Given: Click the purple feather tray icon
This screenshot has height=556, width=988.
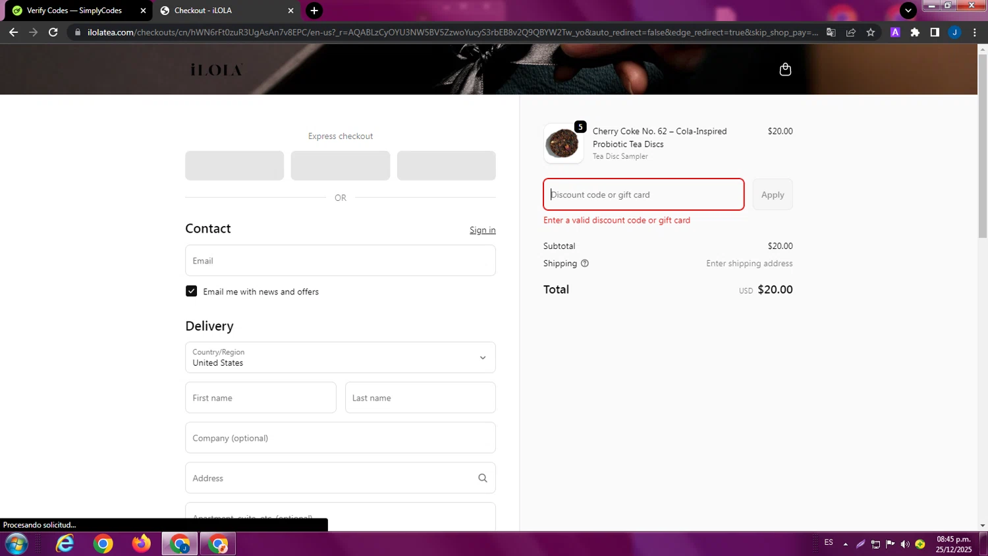Looking at the screenshot, I should [x=860, y=544].
